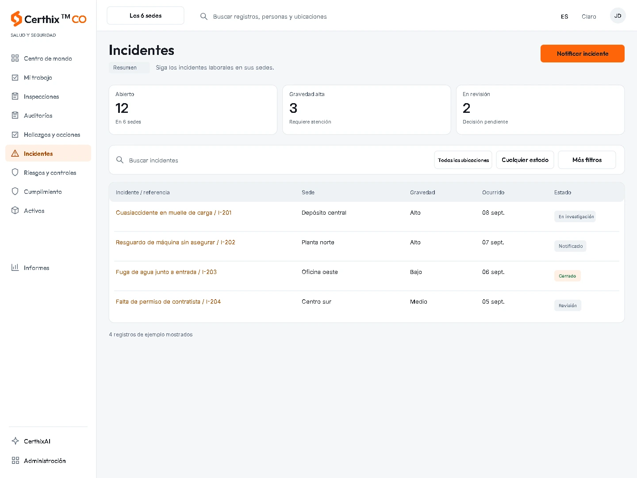Click the global search magnifier icon
The image size is (637, 478).
pos(204,16)
